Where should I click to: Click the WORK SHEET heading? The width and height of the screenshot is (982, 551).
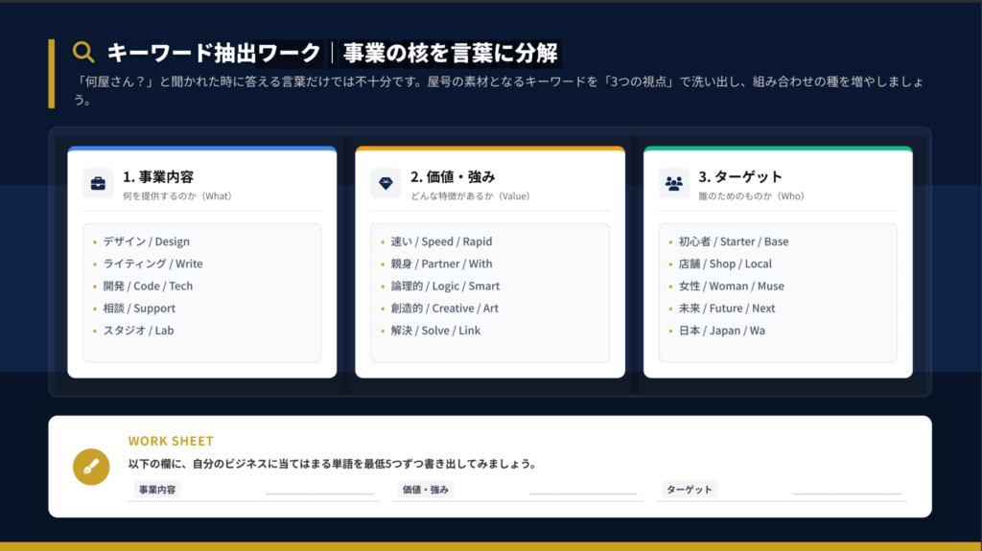(x=171, y=442)
